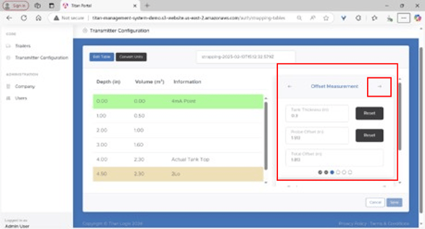Close the Titan Portal tab
This screenshot has width=425, height=229.
[135, 6]
